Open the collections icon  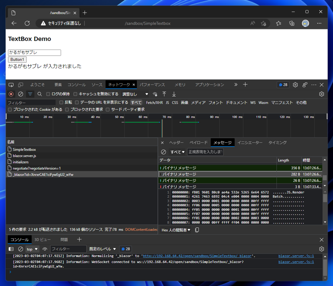[292, 23]
